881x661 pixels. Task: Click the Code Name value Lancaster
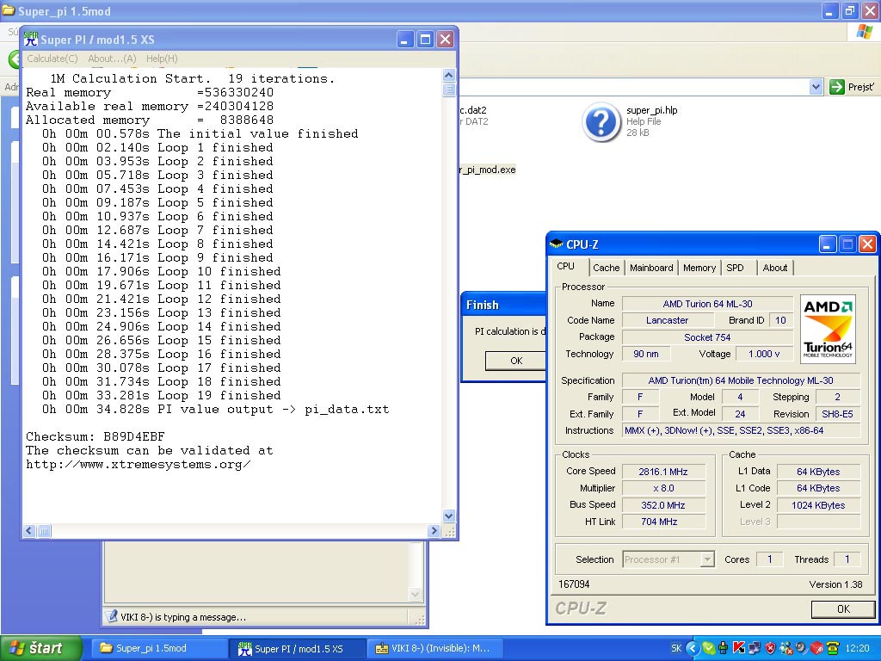(x=667, y=320)
